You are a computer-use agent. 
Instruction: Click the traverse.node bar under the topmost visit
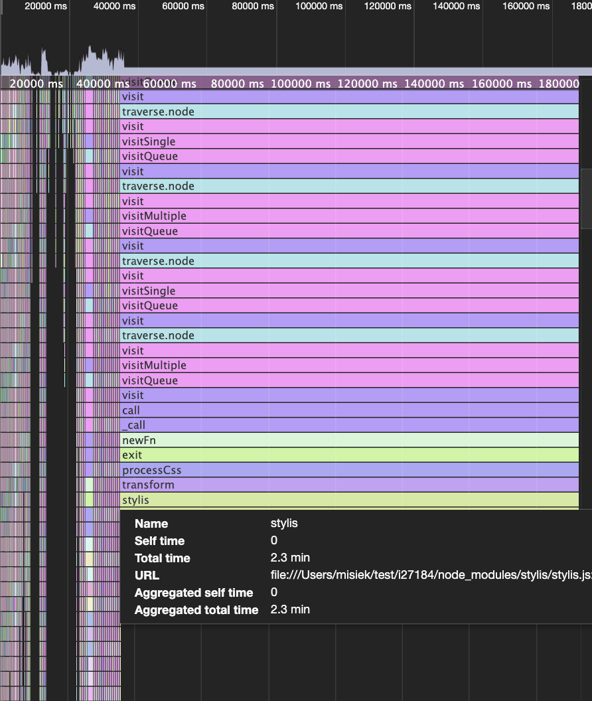click(x=350, y=112)
